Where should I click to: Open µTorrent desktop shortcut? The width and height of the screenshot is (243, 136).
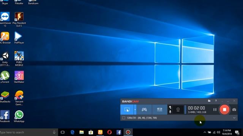(5, 77)
